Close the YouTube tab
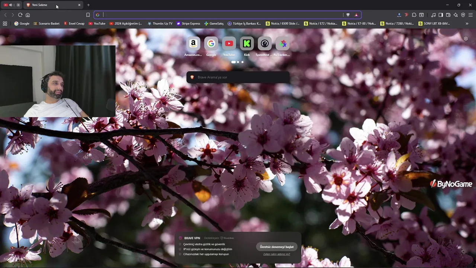The image size is (476, 268). (18, 5)
